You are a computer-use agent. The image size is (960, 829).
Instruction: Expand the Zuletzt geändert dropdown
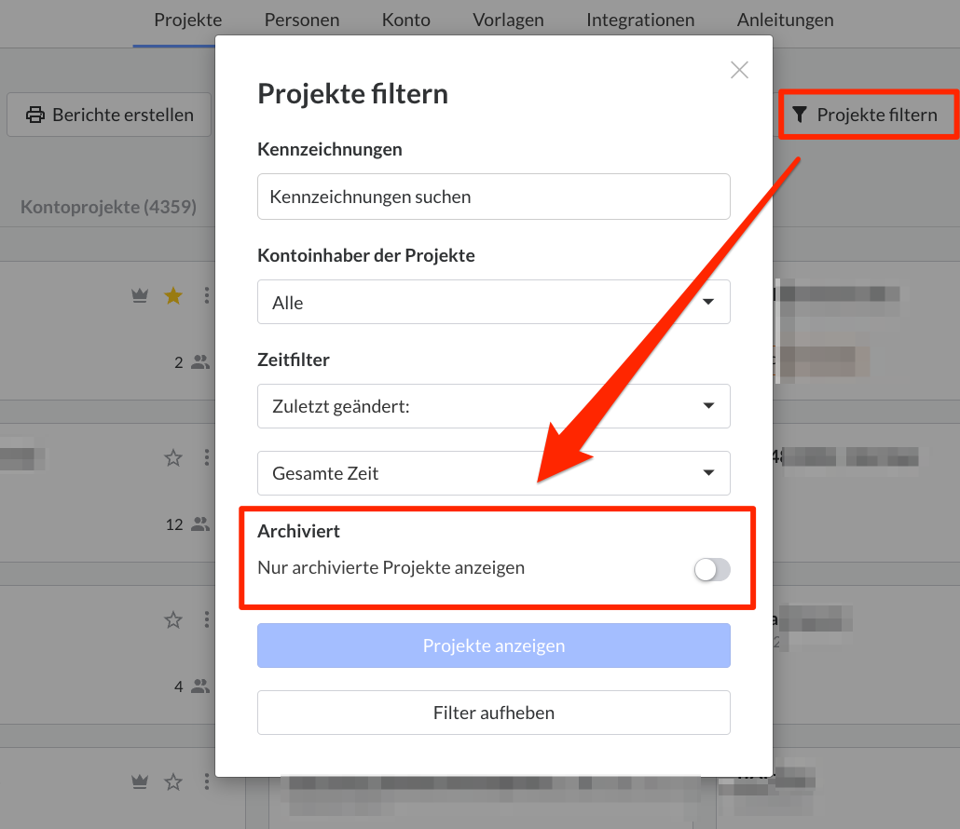click(493, 406)
